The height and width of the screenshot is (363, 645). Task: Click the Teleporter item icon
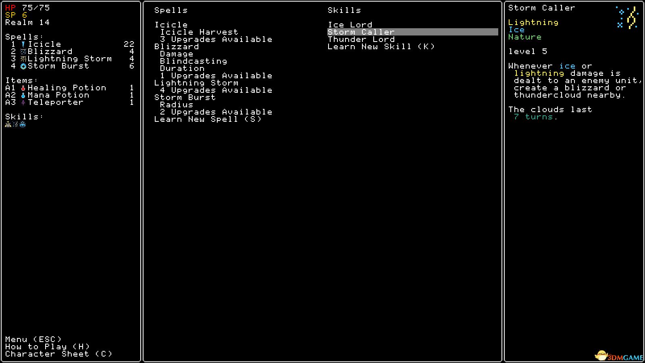(x=23, y=102)
